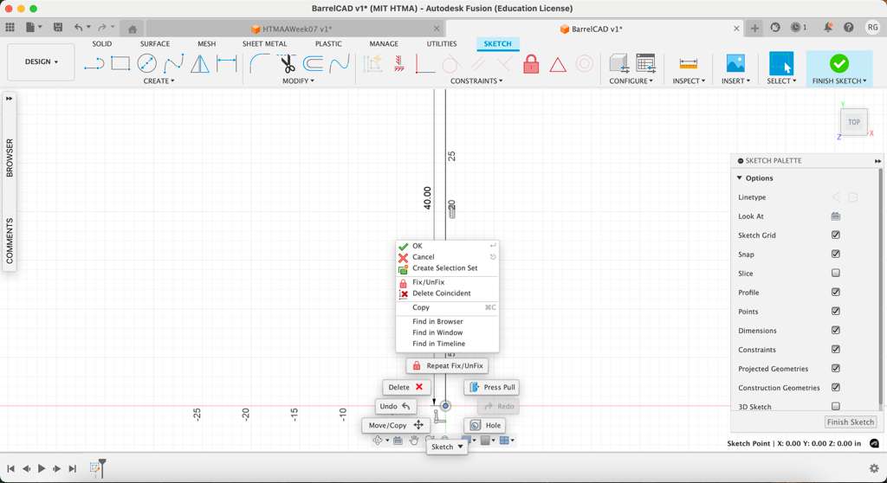Click the Insert image icon
This screenshot has width=887, height=483.
(x=735, y=63)
